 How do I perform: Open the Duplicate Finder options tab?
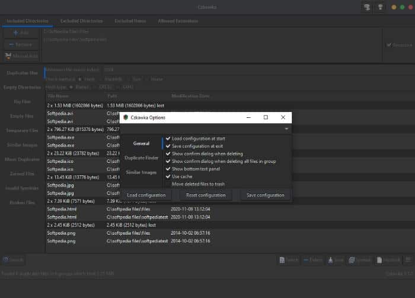click(x=141, y=158)
